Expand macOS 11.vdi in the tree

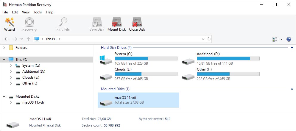pyautogui.click(x=11, y=102)
